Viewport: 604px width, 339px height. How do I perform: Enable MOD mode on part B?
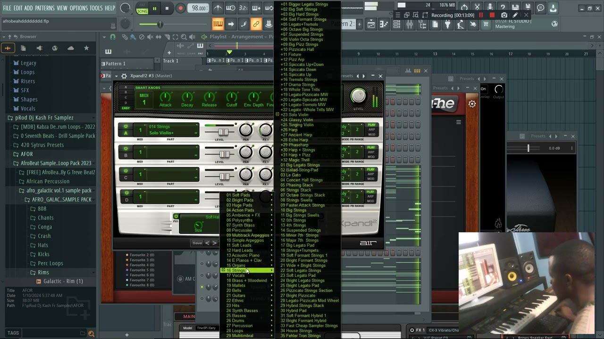371,156
